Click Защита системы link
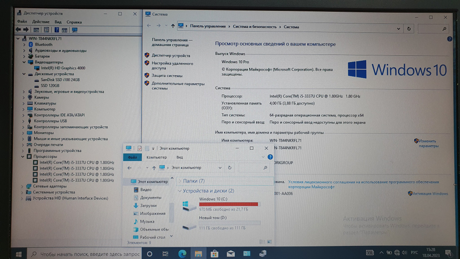Viewport: 460px width, 259px height. coord(167,76)
